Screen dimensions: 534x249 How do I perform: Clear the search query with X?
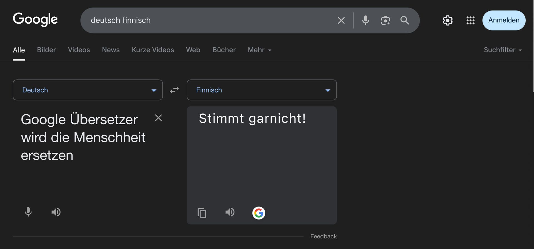[x=341, y=20]
